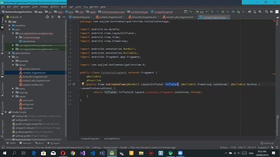Open the Analyze menu
The height and width of the screenshot is (157, 280).
tap(44, 7)
